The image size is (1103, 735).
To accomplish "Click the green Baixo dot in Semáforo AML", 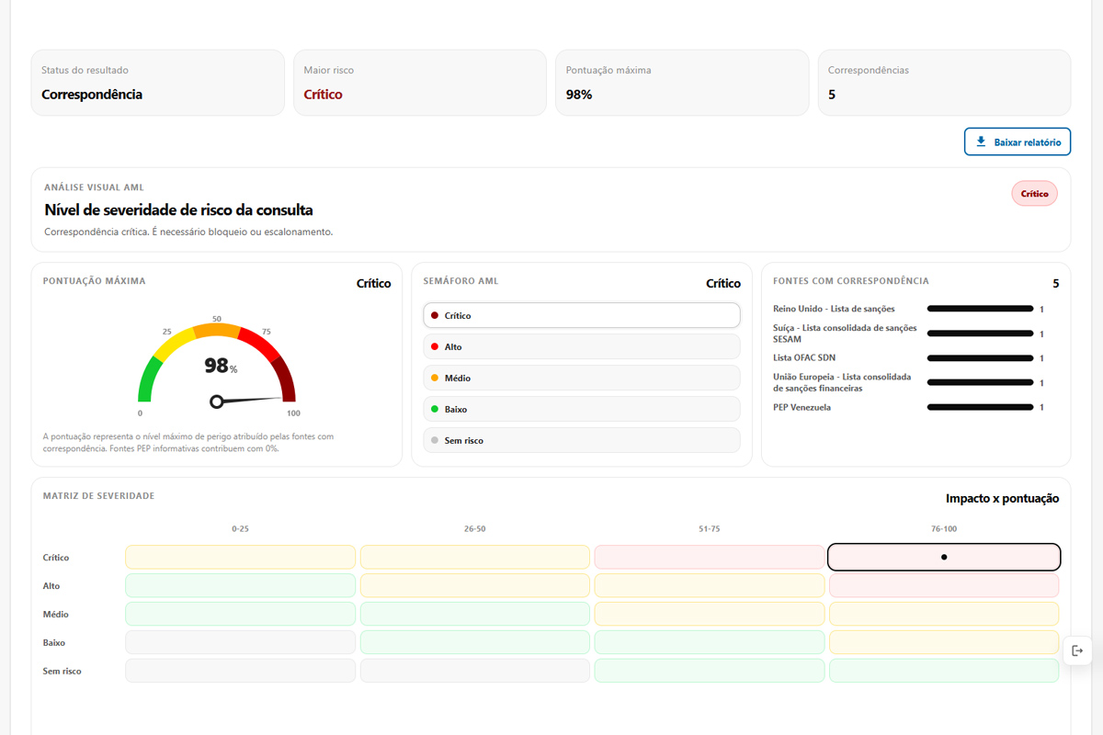I will click(435, 409).
